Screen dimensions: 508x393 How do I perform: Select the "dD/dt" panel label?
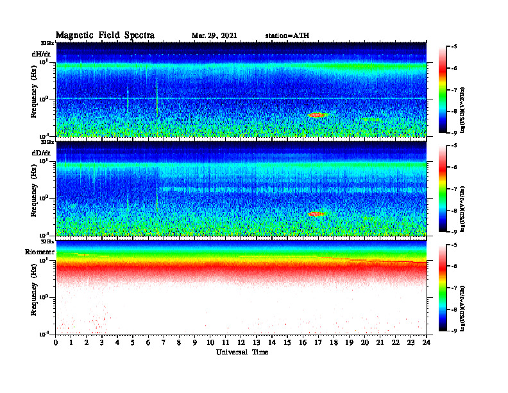coord(41,153)
